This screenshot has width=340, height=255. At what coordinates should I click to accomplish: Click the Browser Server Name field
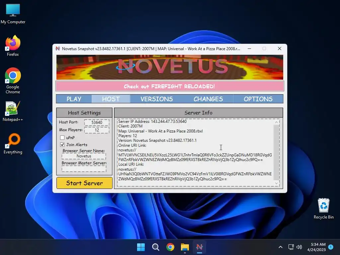(x=84, y=156)
